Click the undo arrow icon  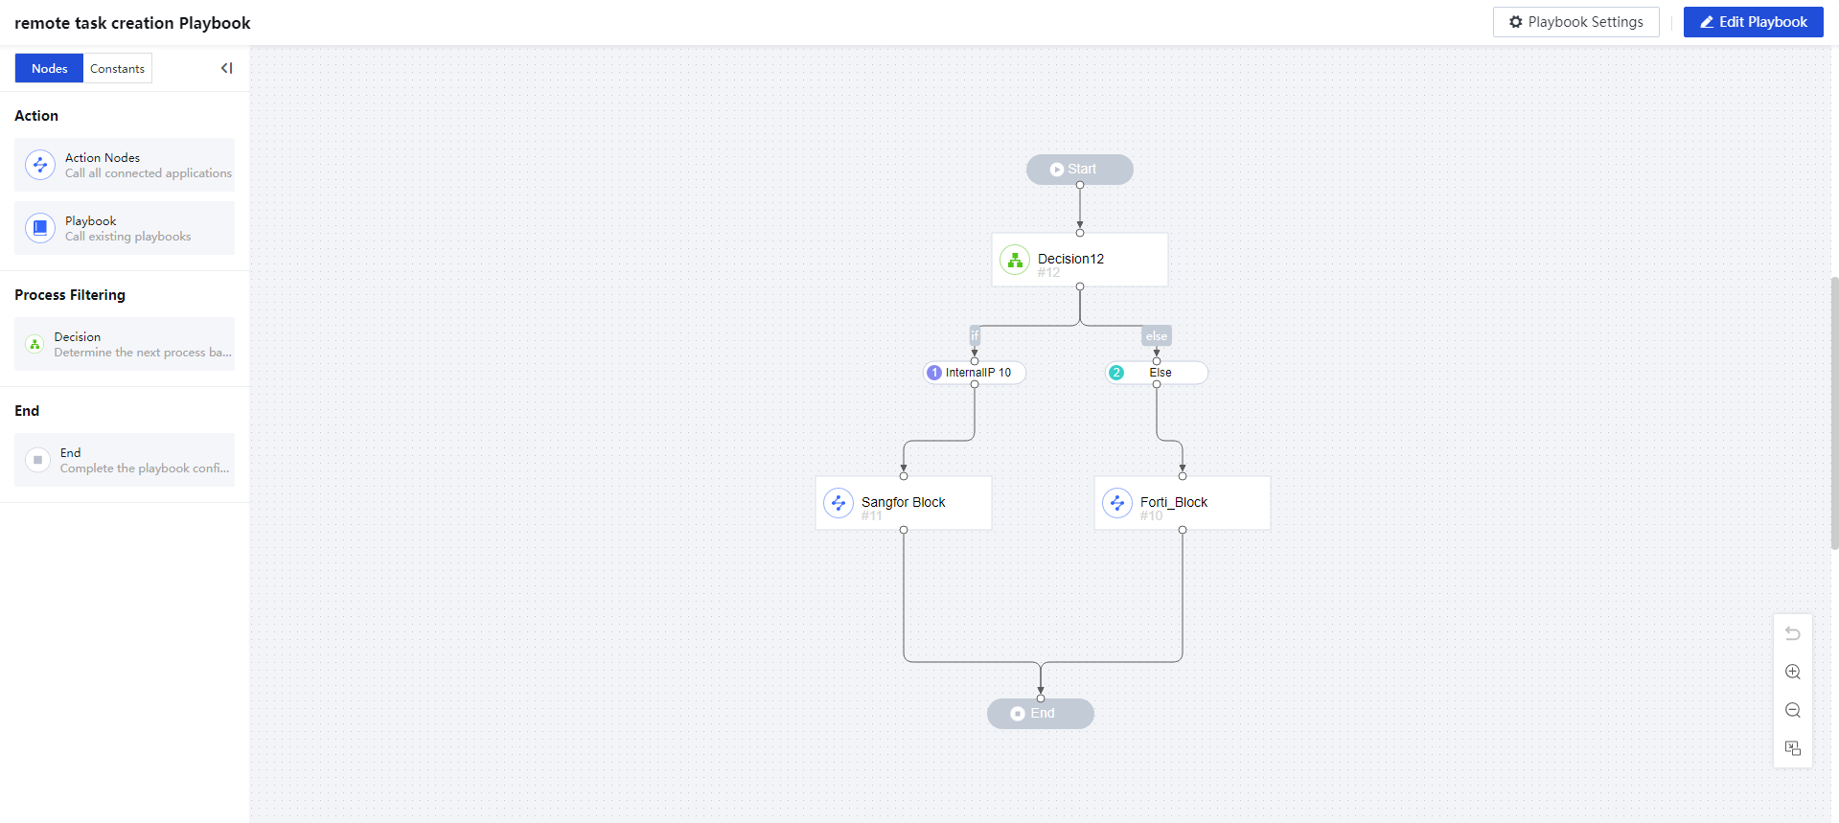[x=1792, y=633]
